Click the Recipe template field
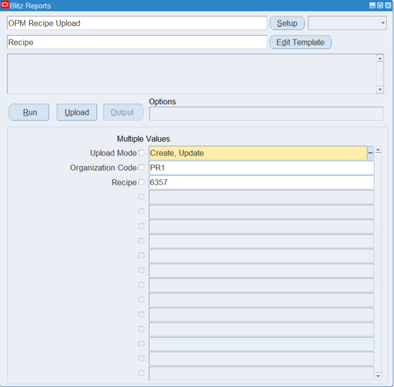Viewport: 394px width, 387px height. 137,42
